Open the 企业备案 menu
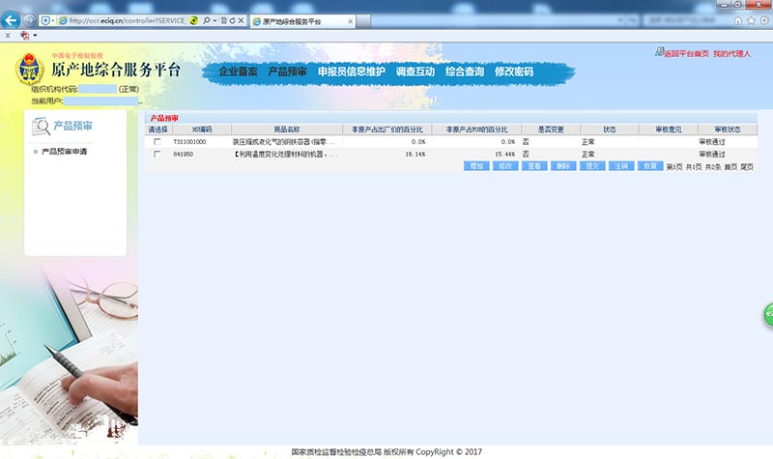Viewport: 773px width, 459px height. click(238, 72)
